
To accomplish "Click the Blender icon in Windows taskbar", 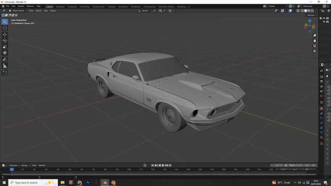I will pyautogui.click(x=105, y=183).
